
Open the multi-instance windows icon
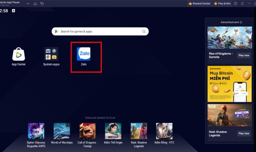click(42, 4)
